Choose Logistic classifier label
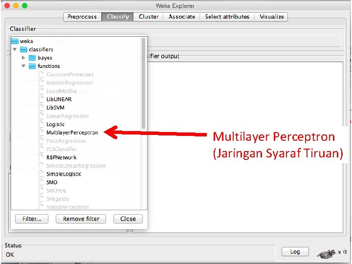The height and width of the screenshot is (264, 352). coord(55,124)
